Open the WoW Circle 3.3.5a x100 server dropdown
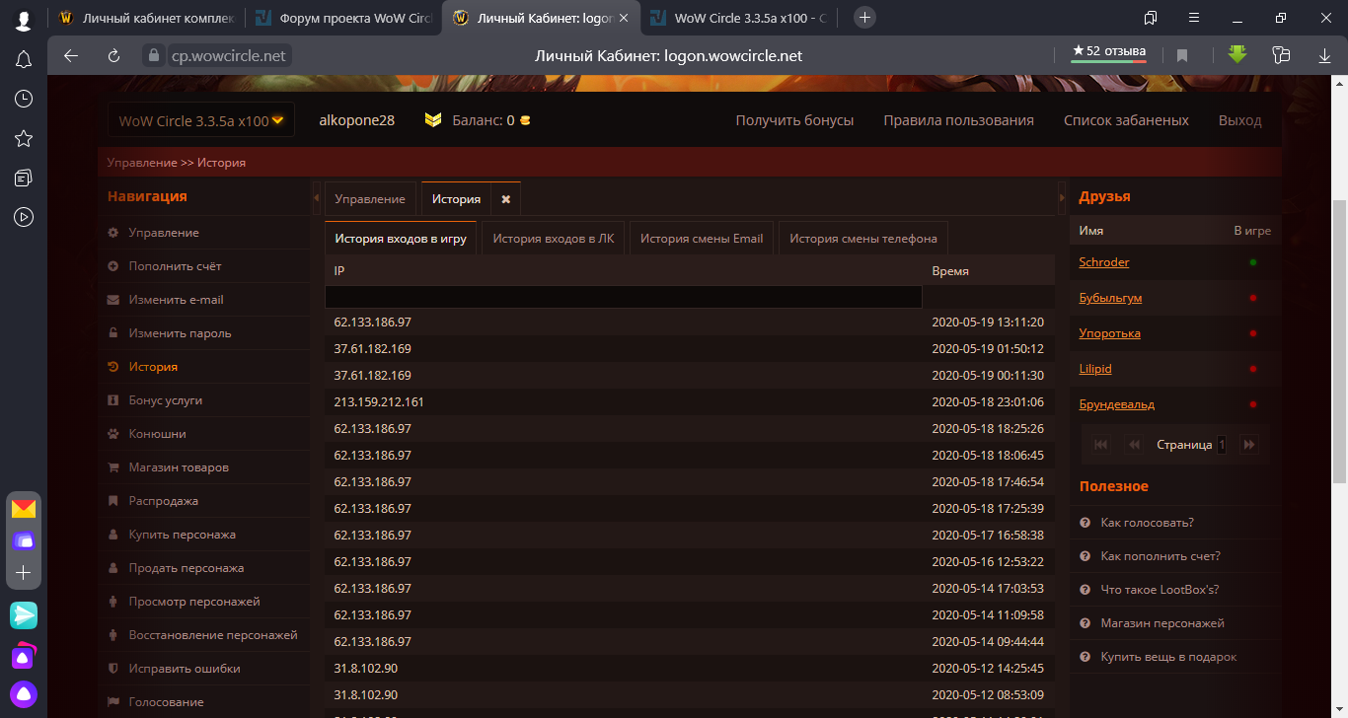This screenshot has height=718, width=1348. (x=201, y=121)
